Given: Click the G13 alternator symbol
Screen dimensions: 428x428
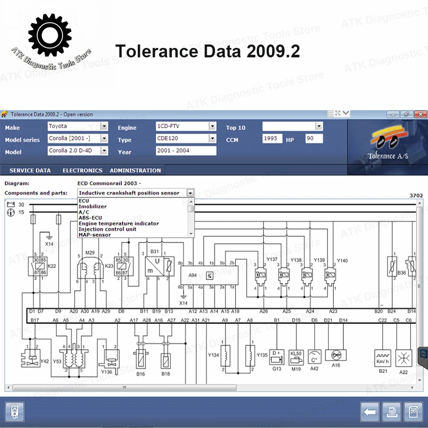Looking at the screenshot, I should [x=277, y=357].
